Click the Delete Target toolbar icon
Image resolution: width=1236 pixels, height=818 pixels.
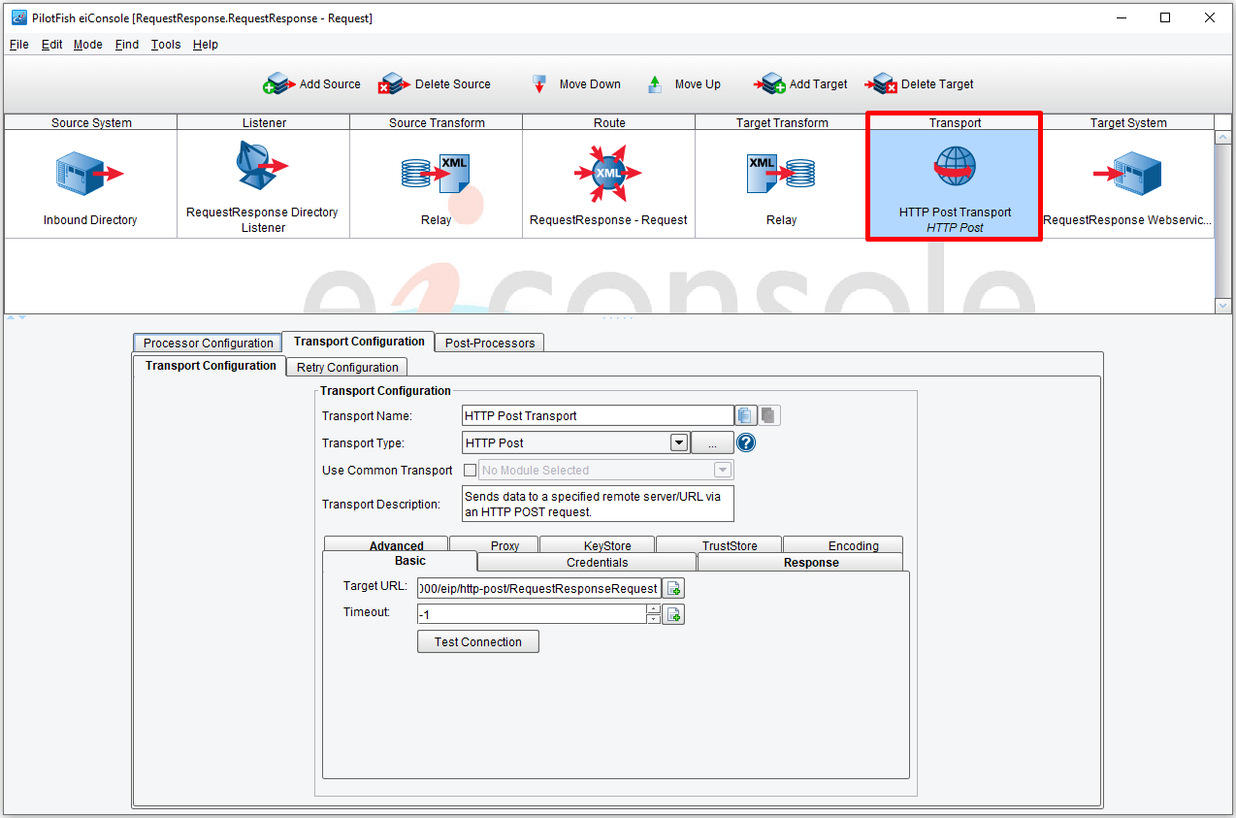(x=882, y=84)
